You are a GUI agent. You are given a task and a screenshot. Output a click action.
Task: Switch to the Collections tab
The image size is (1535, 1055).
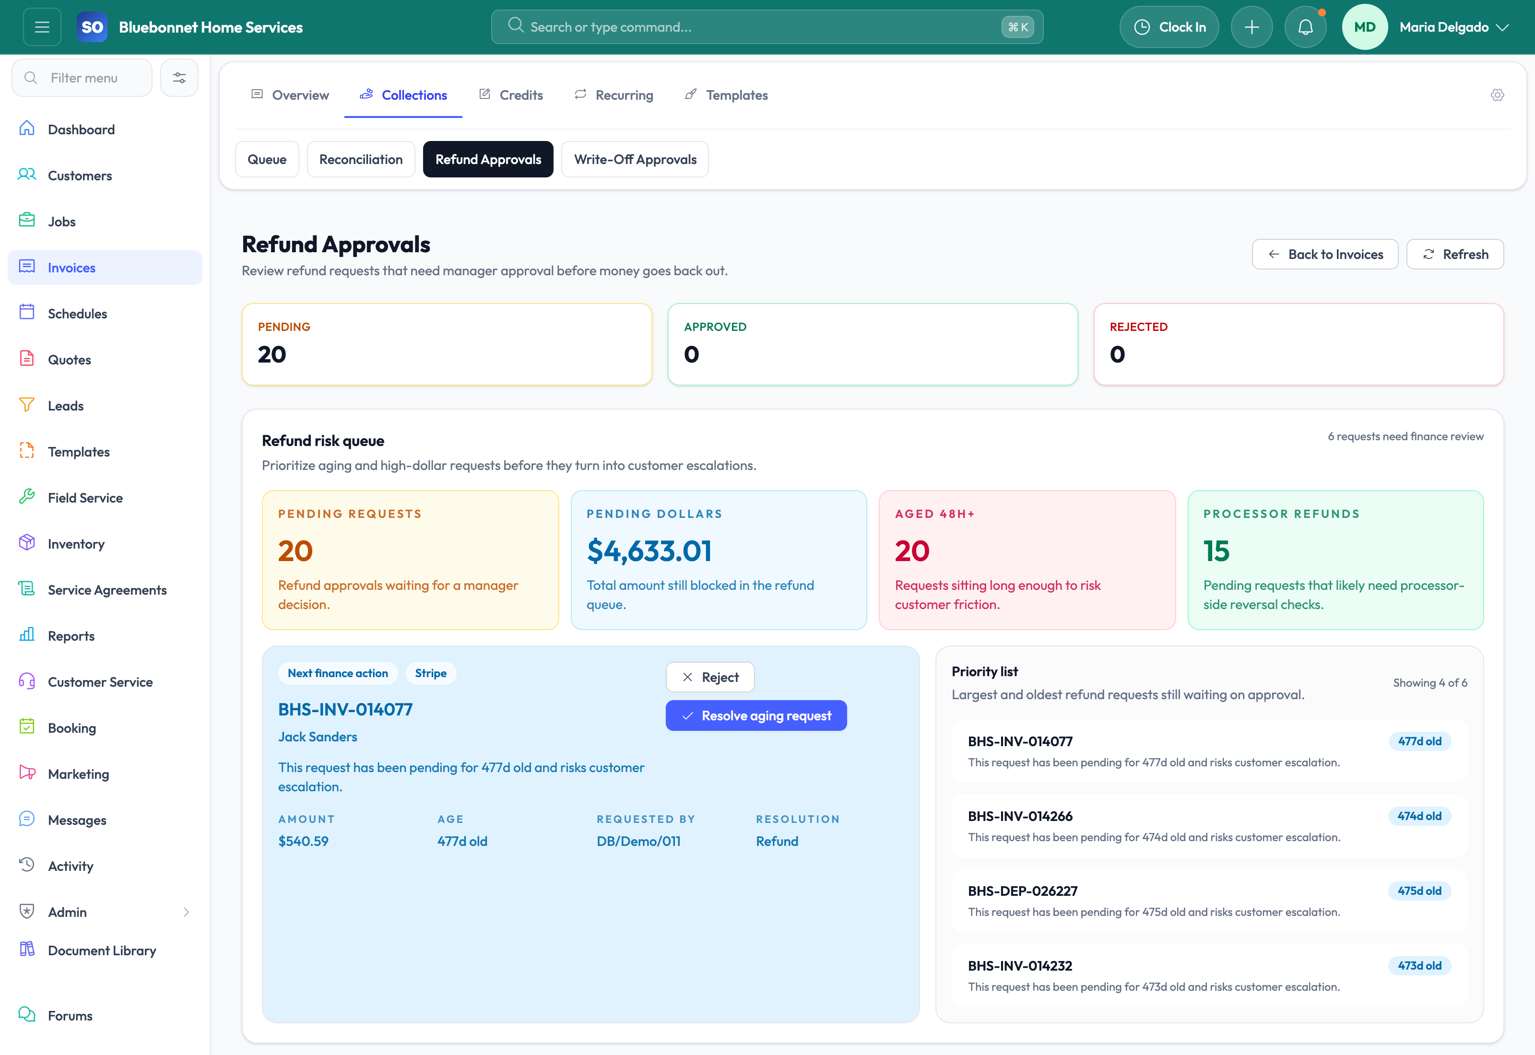click(403, 95)
